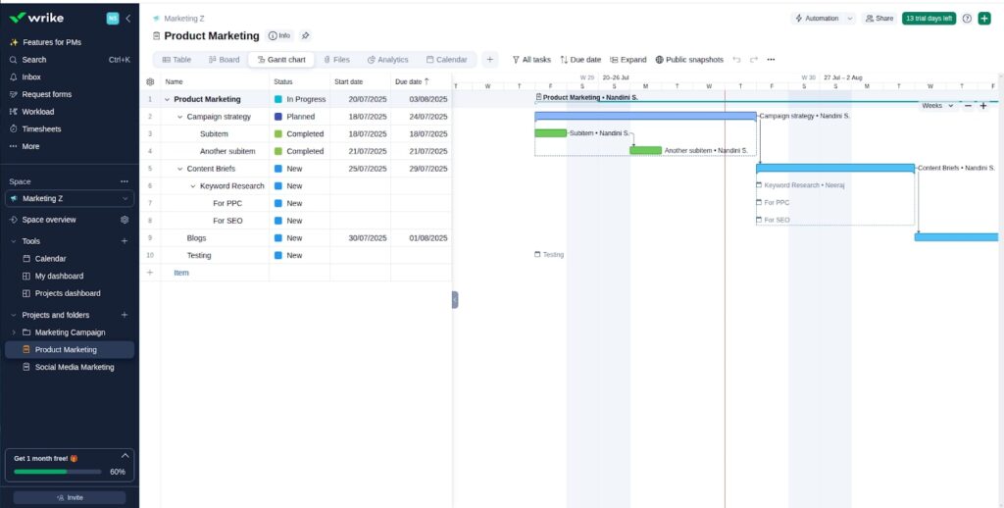This screenshot has width=1004, height=508.
Task: Switch to Table tab
Action: point(176,60)
